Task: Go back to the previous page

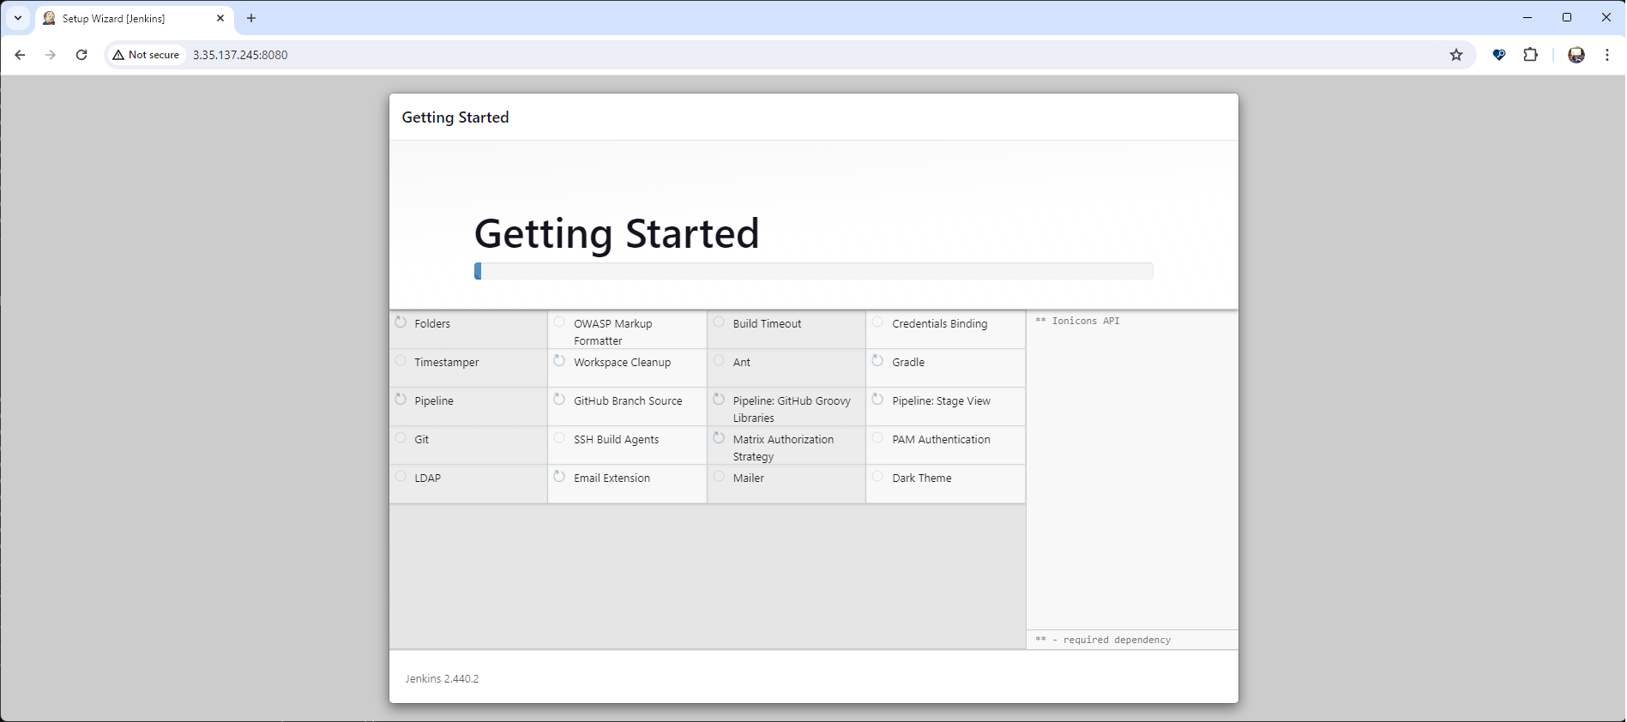Action: 20,55
